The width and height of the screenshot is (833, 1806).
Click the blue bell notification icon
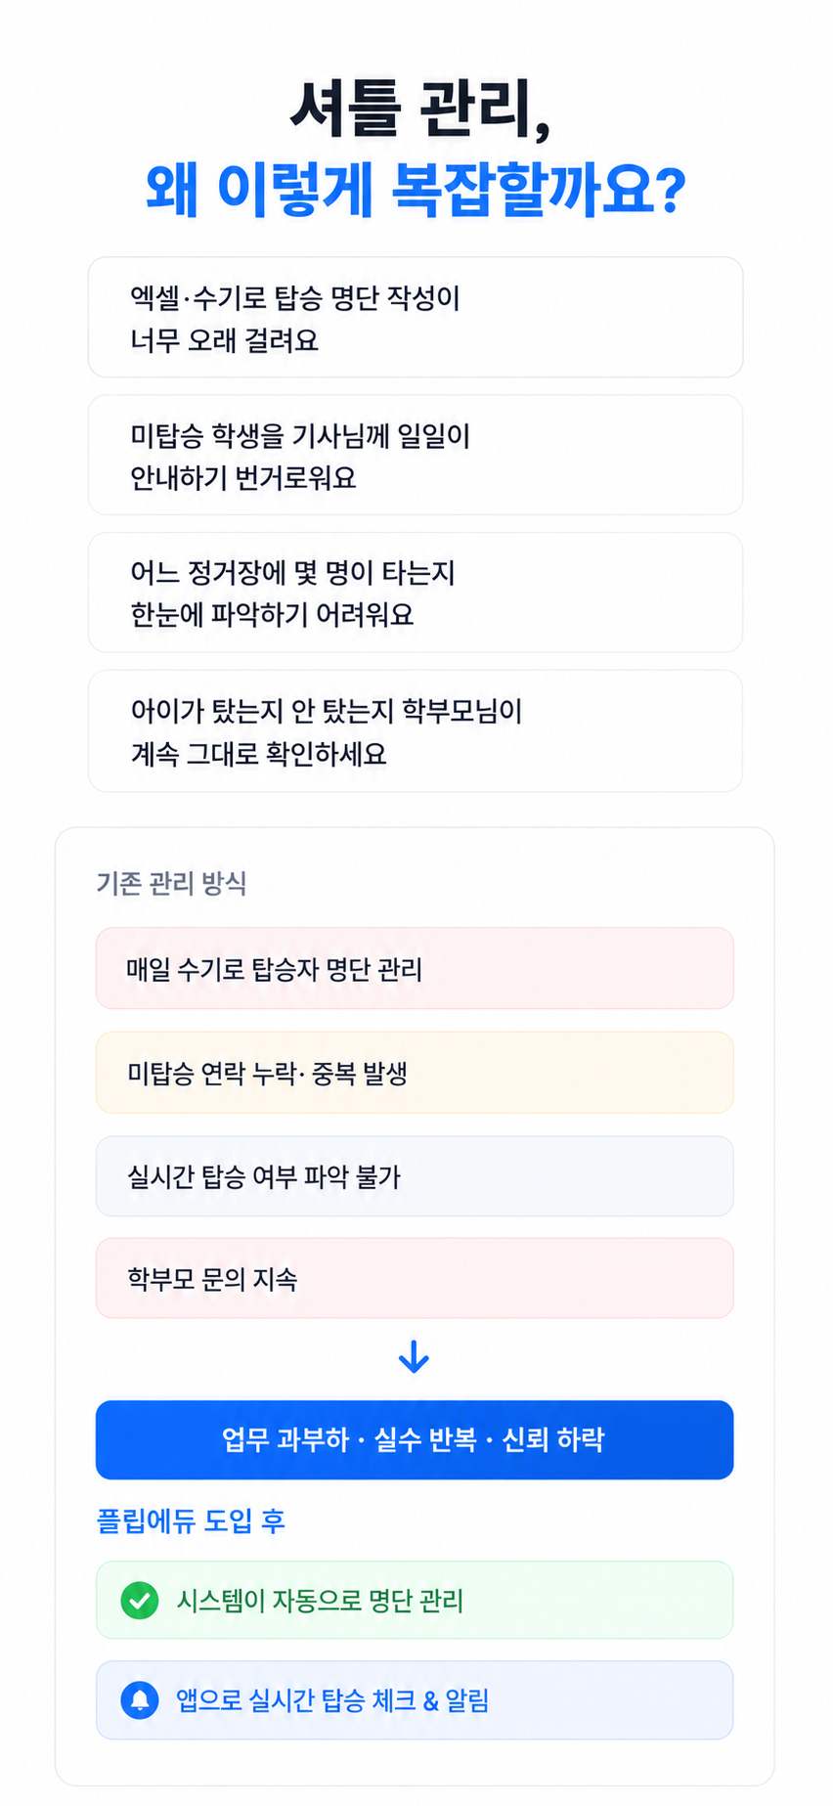click(140, 1700)
